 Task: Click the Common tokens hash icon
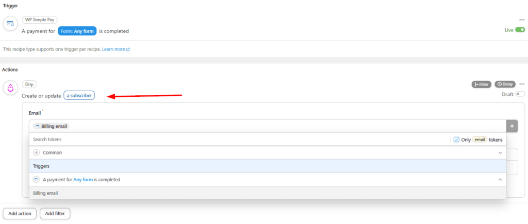tap(36, 152)
